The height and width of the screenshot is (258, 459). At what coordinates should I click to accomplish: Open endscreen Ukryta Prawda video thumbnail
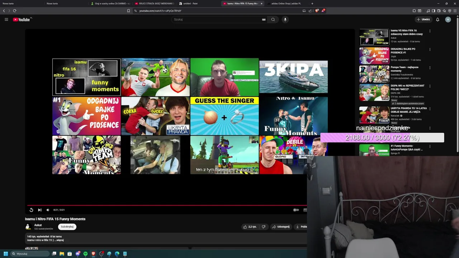pos(155,116)
